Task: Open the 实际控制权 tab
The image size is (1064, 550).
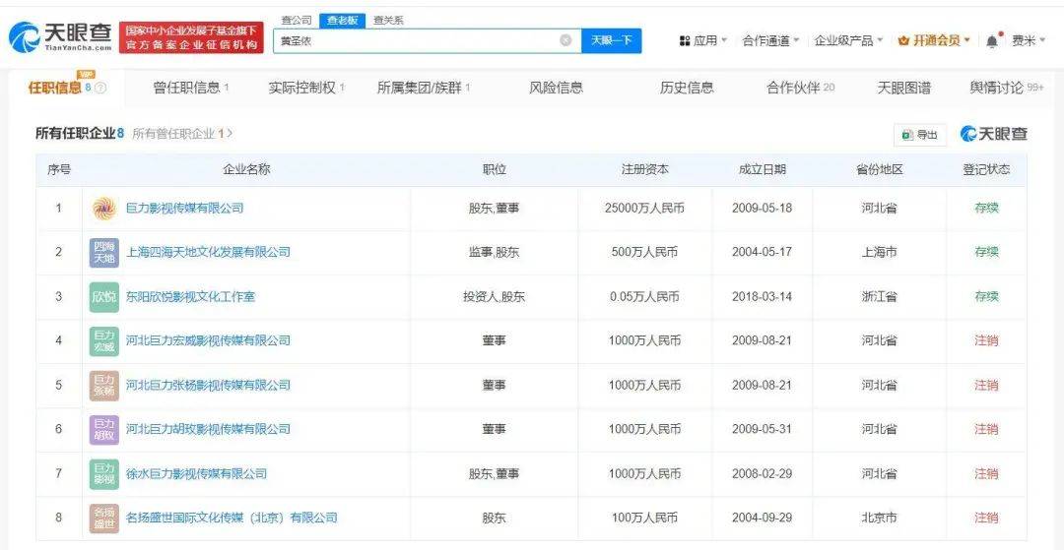Action: click(x=306, y=88)
